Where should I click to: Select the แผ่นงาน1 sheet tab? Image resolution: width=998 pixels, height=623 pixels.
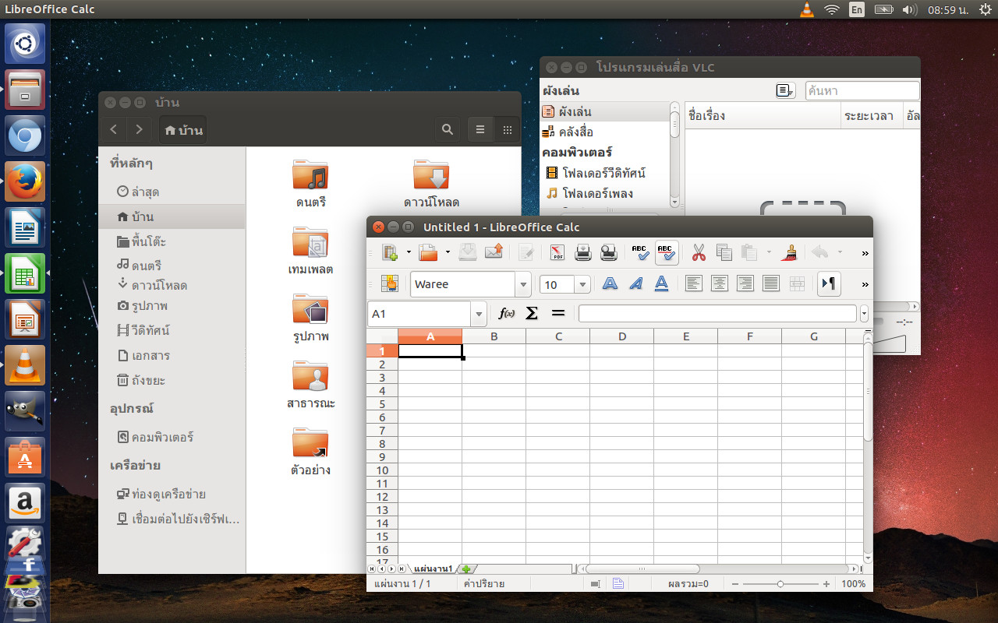tap(433, 569)
